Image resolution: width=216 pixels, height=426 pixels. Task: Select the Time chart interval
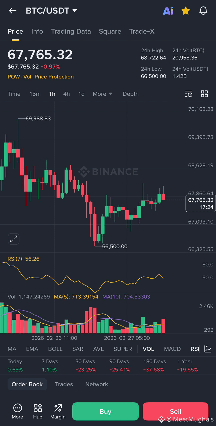[x=14, y=94]
